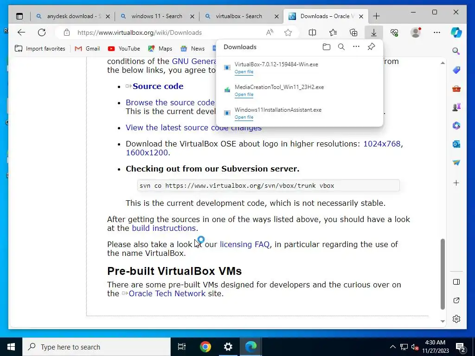Open Read aloud icon in address bar
Viewport: 475px width, 356px height.
270,32
